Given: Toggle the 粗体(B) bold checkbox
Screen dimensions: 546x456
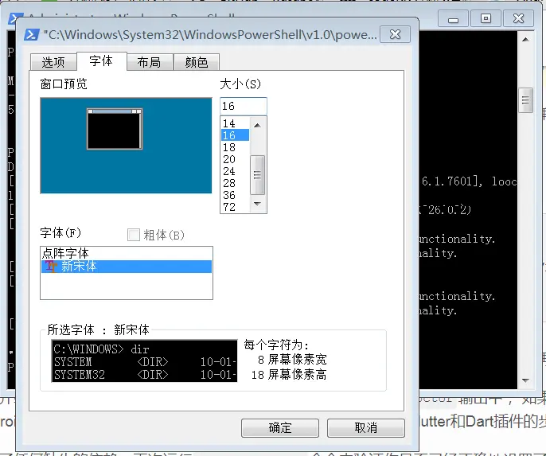Looking at the screenshot, I should click(x=134, y=235).
